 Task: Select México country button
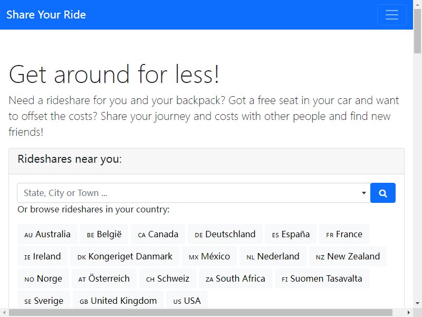point(209,256)
